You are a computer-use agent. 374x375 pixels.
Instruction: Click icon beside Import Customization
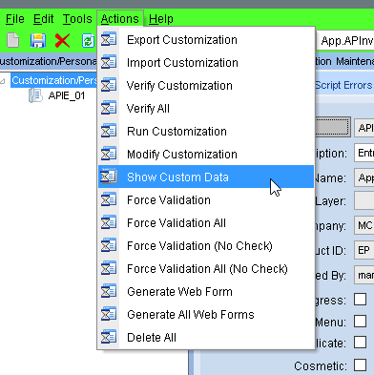tap(109, 62)
